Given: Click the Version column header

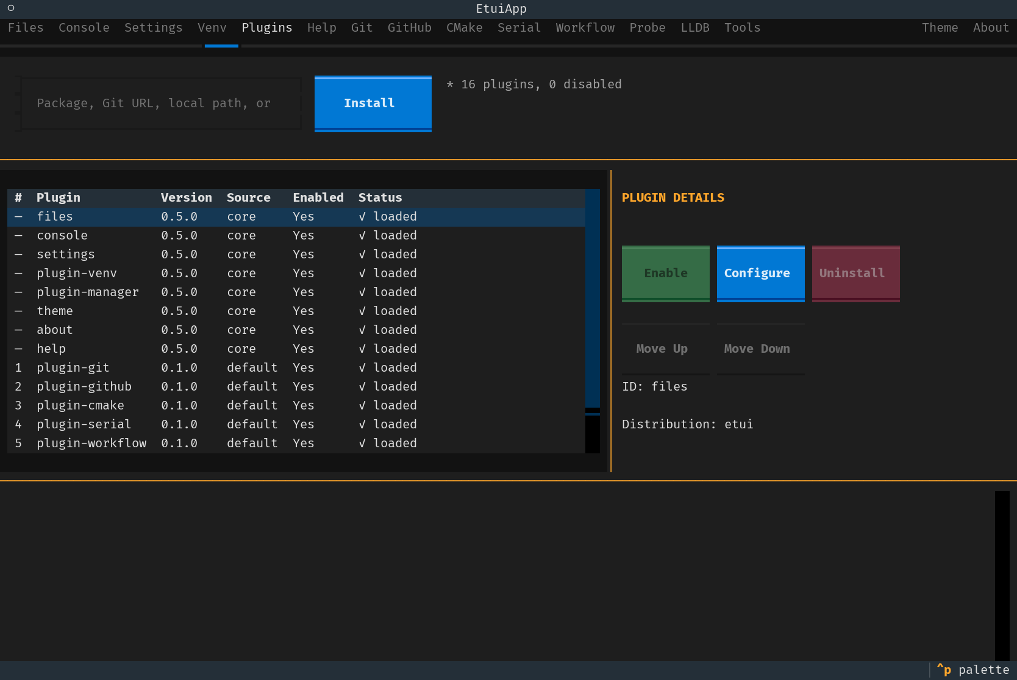Looking at the screenshot, I should coord(187,198).
